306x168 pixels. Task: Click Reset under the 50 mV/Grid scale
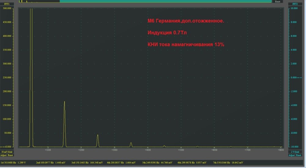tap(10, 155)
